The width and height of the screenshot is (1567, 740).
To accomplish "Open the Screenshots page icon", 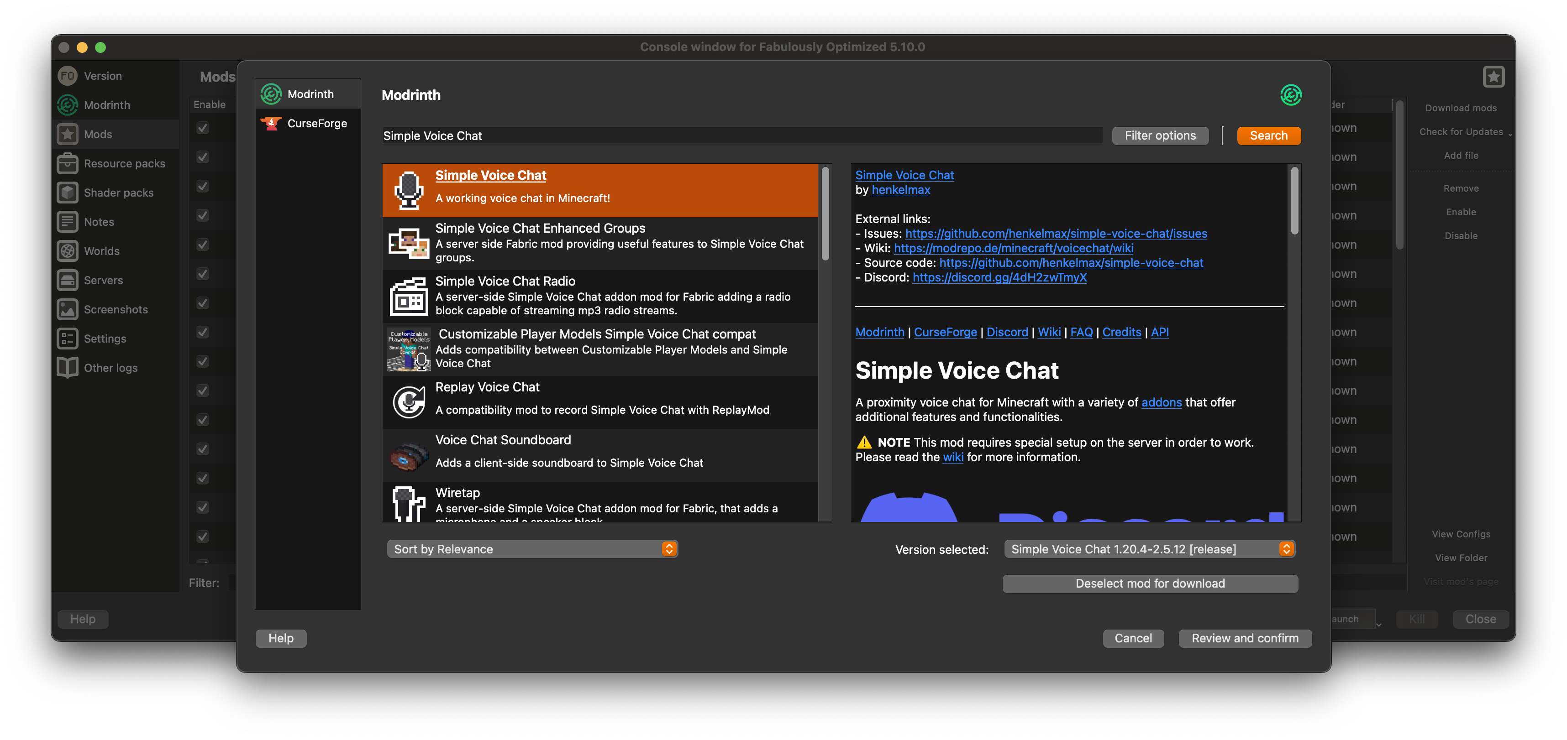I will tap(68, 309).
